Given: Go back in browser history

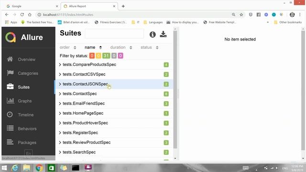Looking at the screenshot, I should click(x=7, y=15).
